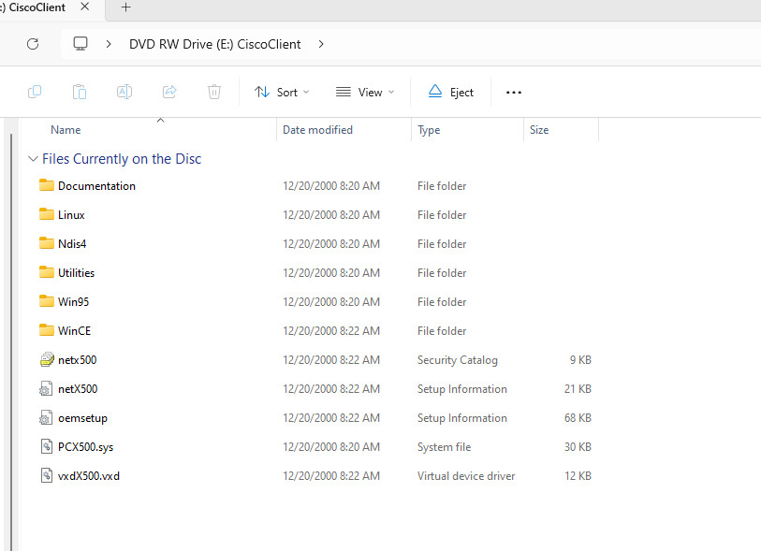
Task: Open a new tab with plus button
Action: pyautogui.click(x=125, y=7)
